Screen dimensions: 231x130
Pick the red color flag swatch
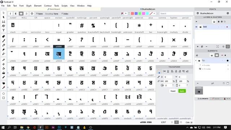132,14
